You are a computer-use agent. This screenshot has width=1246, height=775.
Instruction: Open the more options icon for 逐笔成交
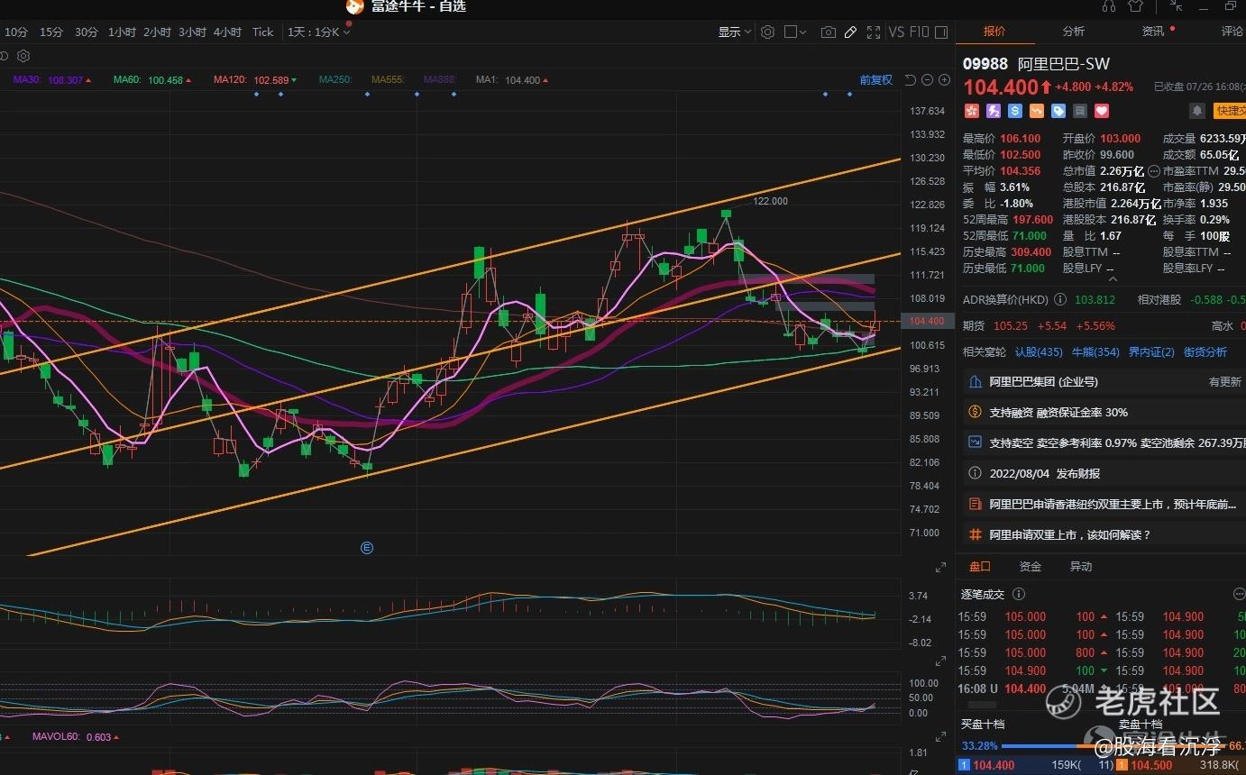1239,594
